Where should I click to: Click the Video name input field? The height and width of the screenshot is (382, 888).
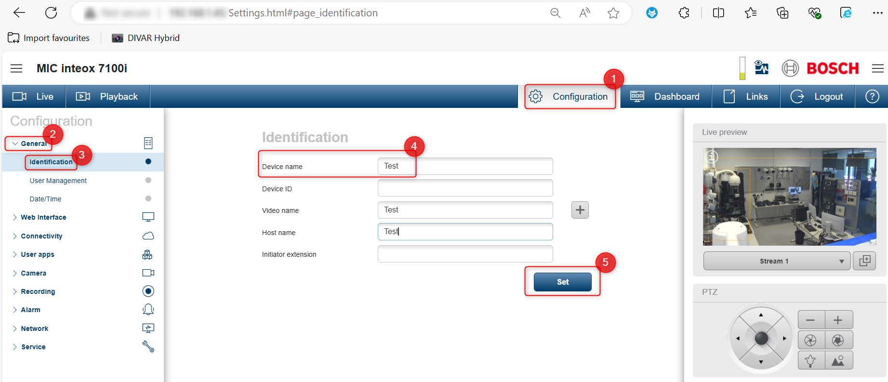[465, 210]
